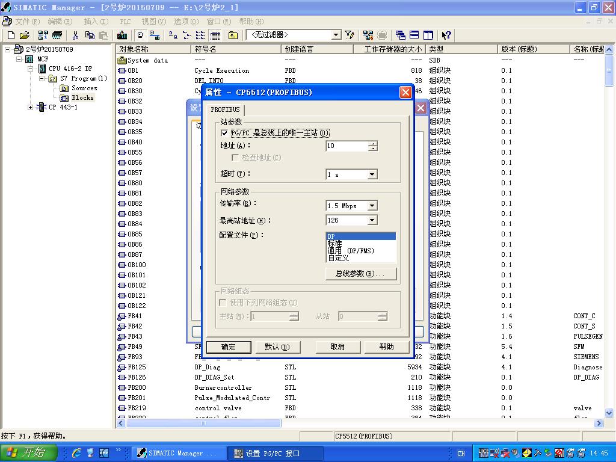Increase the address value with the up stepper arrow
Image resolution: width=616 pixels, height=462 pixels.
[373, 143]
